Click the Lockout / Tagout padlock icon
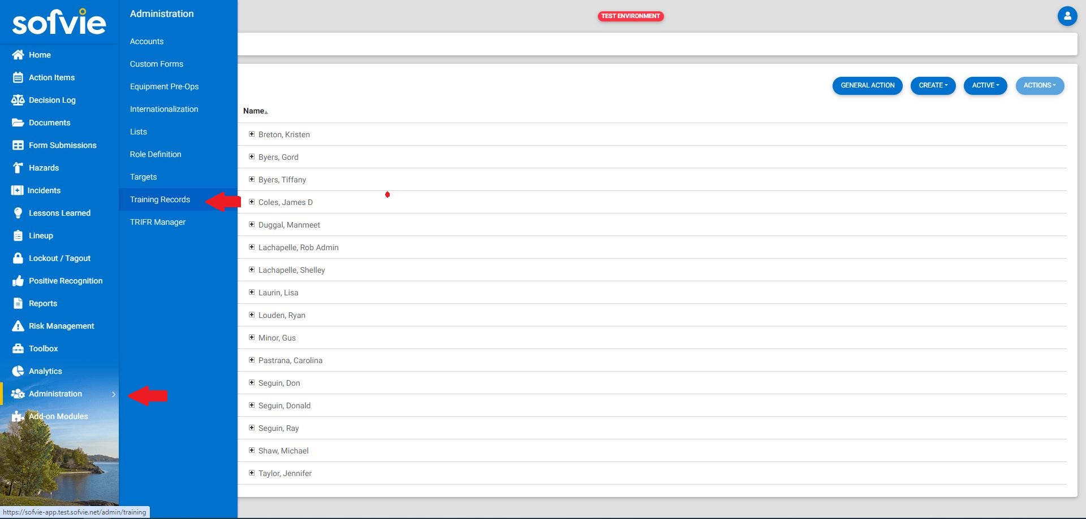This screenshot has width=1086, height=519. (18, 258)
